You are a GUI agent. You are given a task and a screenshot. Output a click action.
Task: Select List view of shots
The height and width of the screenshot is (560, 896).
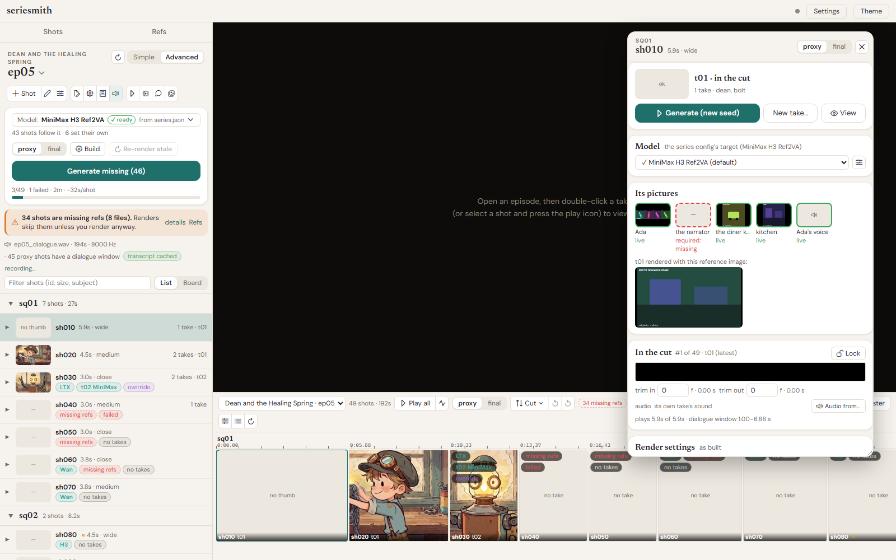coord(166,283)
